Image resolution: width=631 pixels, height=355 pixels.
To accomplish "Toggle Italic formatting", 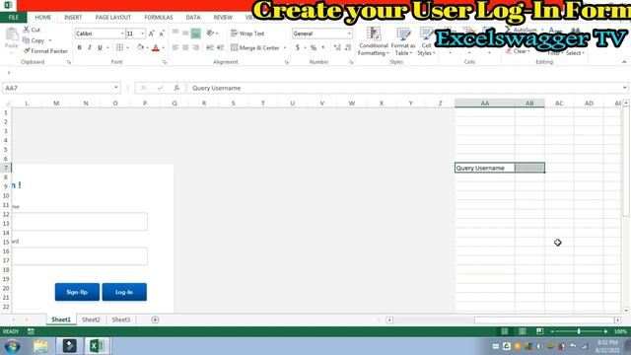I will click(x=90, y=47).
